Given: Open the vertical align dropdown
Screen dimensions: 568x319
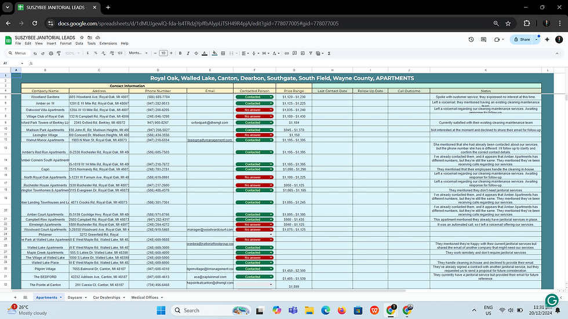Looking at the screenshot, I should coord(255,53).
